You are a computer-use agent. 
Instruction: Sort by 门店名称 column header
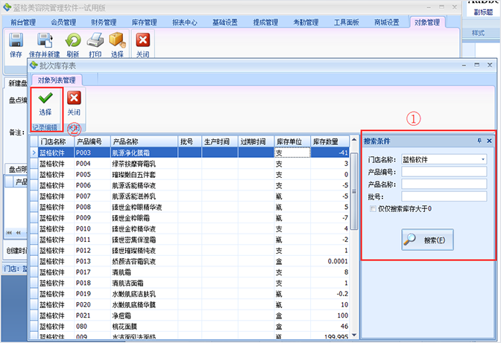point(56,141)
